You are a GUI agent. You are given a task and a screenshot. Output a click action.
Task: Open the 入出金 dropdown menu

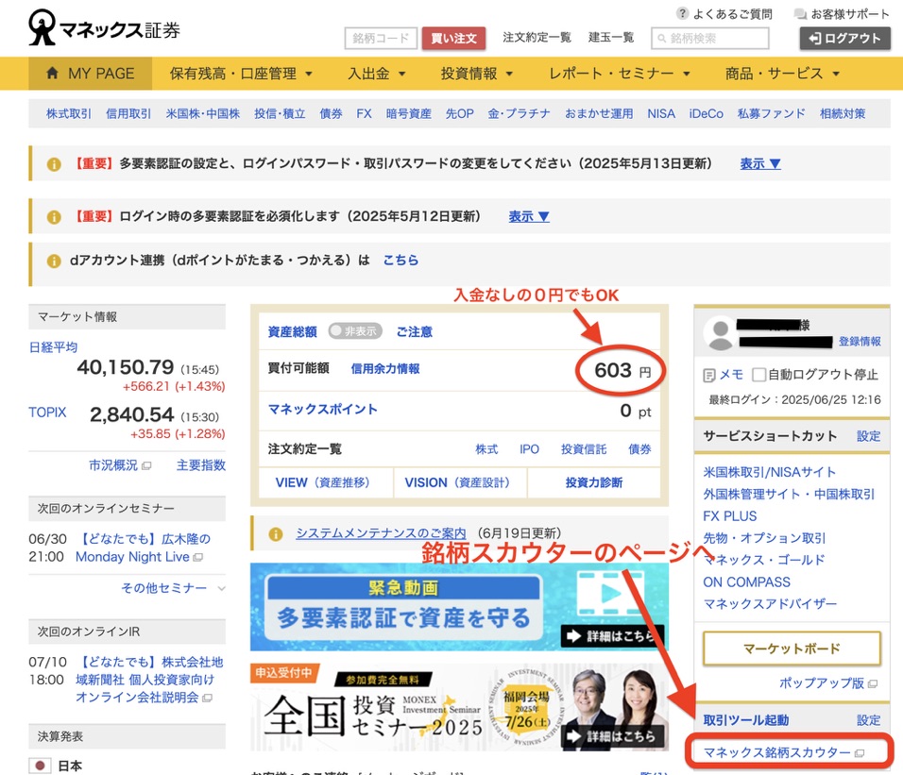377,74
